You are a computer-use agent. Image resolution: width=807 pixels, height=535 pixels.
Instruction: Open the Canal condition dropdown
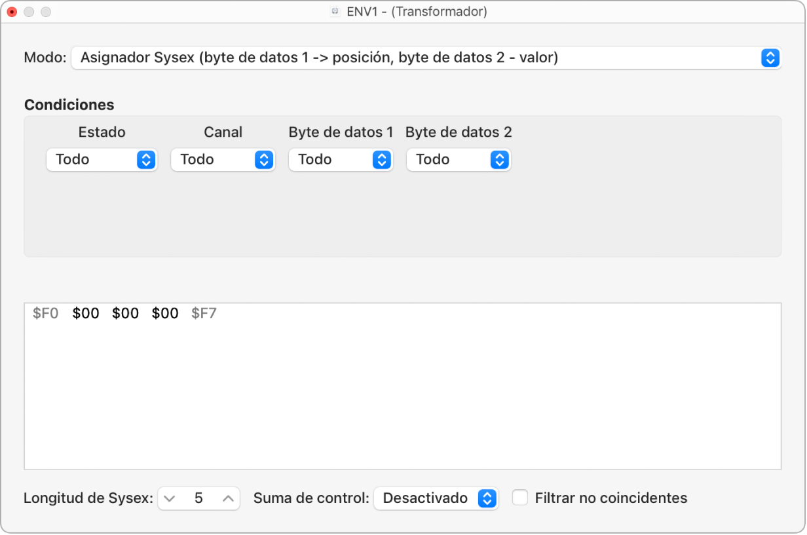tap(223, 159)
